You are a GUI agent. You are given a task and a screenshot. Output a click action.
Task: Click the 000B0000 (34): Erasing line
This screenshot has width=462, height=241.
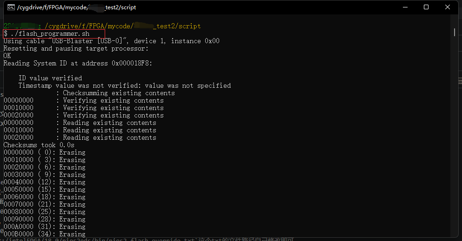(x=44, y=234)
